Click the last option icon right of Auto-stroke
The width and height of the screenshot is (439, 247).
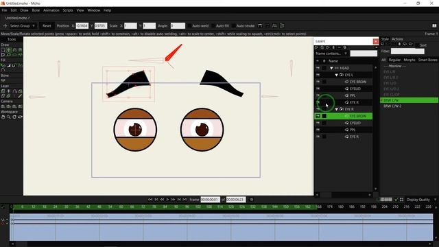(282, 26)
